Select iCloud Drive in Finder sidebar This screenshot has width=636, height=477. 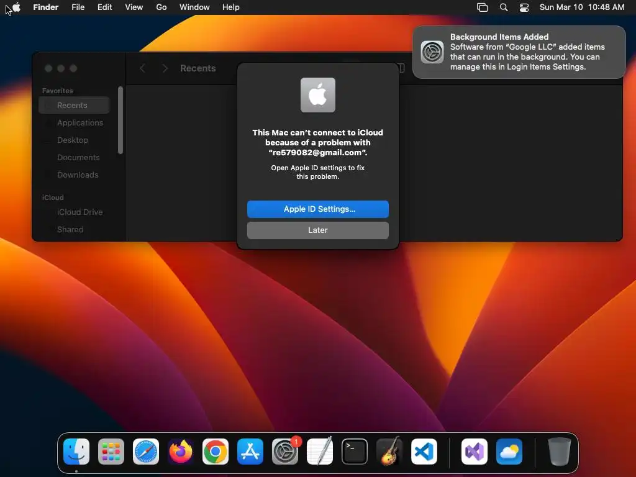(x=75, y=212)
